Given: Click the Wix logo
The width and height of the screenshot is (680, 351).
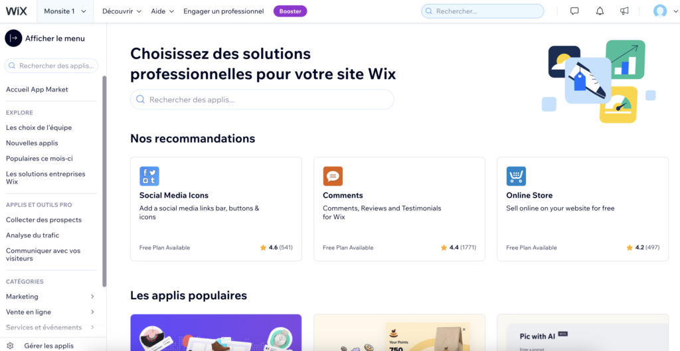Looking at the screenshot, I should (17, 11).
